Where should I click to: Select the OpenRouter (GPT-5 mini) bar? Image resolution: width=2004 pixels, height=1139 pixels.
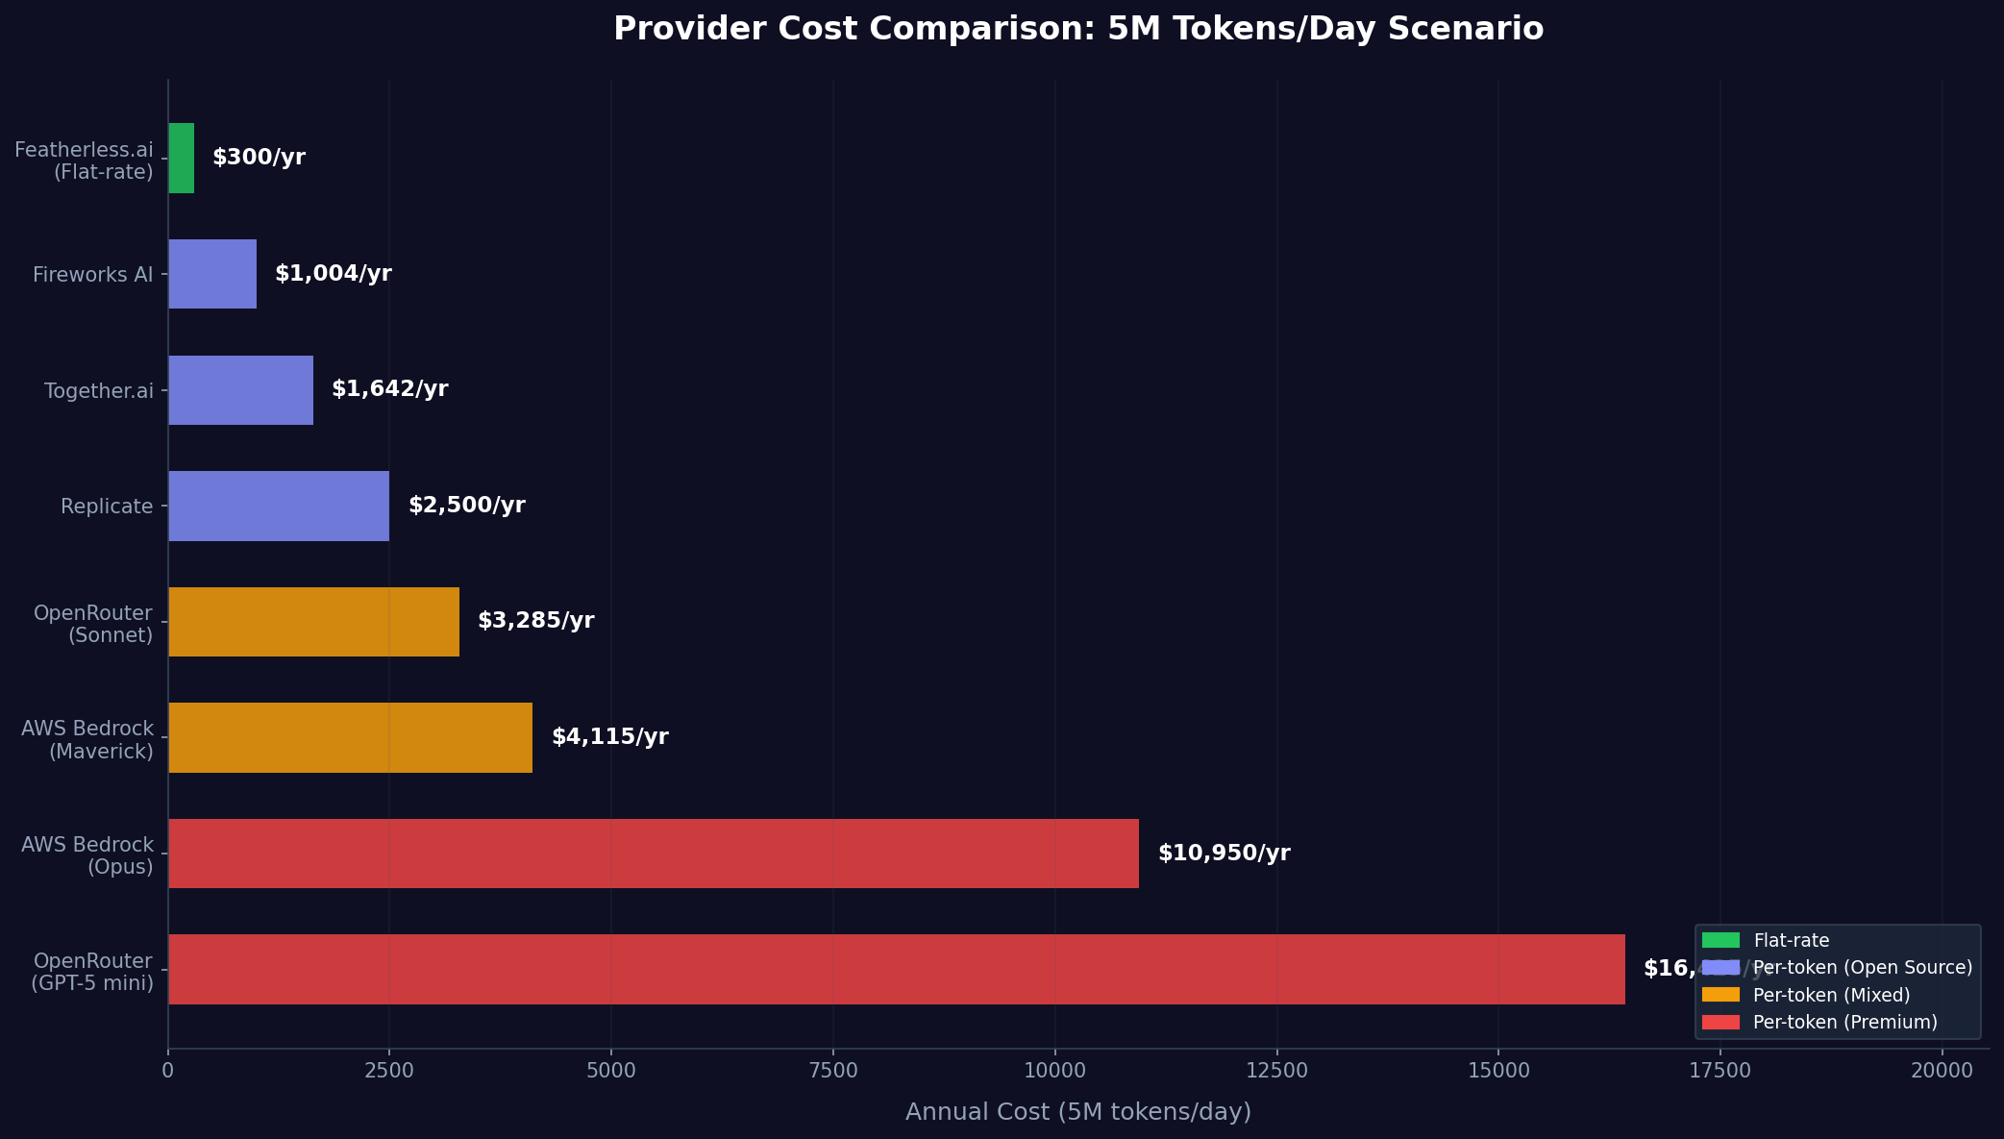(894, 971)
